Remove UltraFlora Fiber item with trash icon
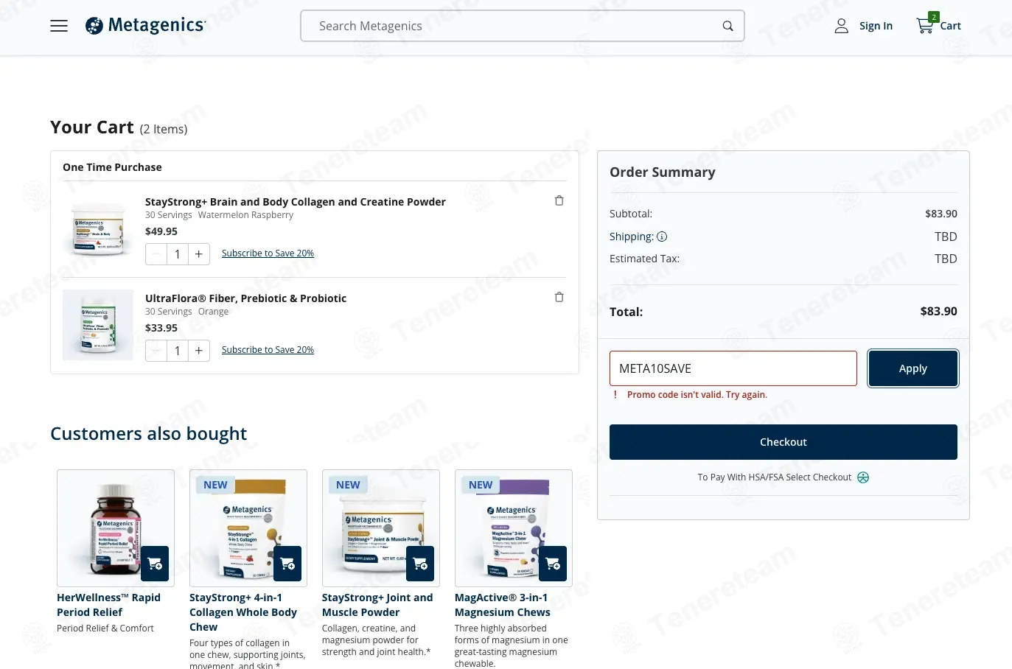Image resolution: width=1012 pixels, height=669 pixels. (559, 297)
